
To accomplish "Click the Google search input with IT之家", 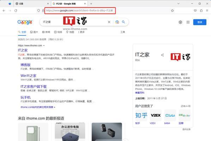I will [74, 22].
